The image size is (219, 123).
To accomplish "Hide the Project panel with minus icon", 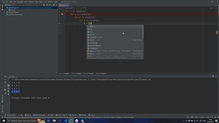I will 56,5.
